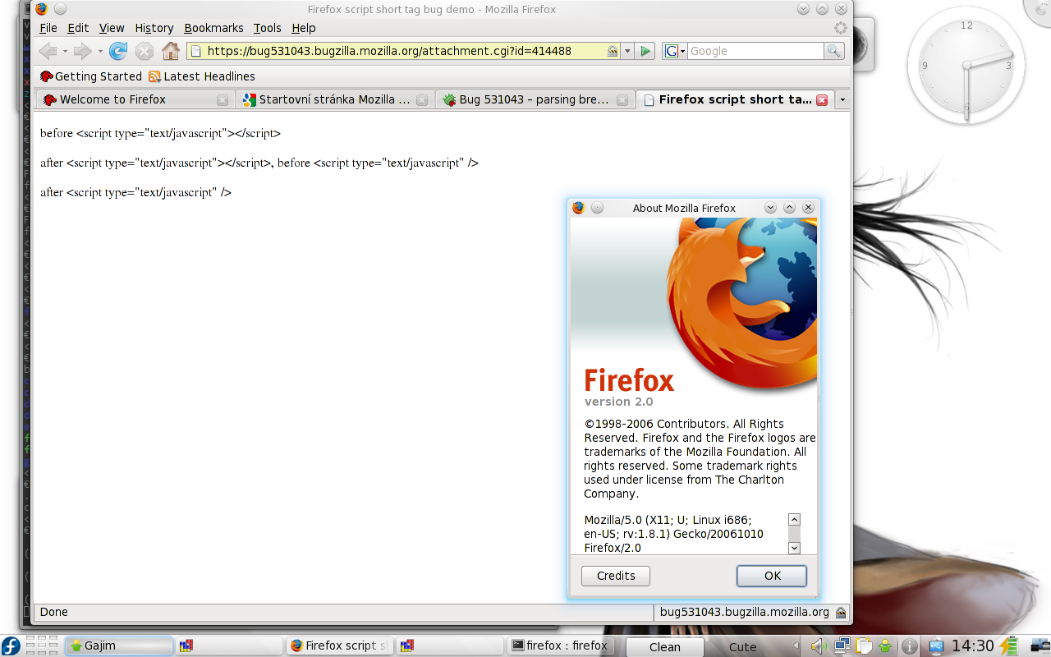Image resolution: width=1051 pixels, height=657 pixels.
Task: Open the Tools menu
Action: tap(268, 28)
